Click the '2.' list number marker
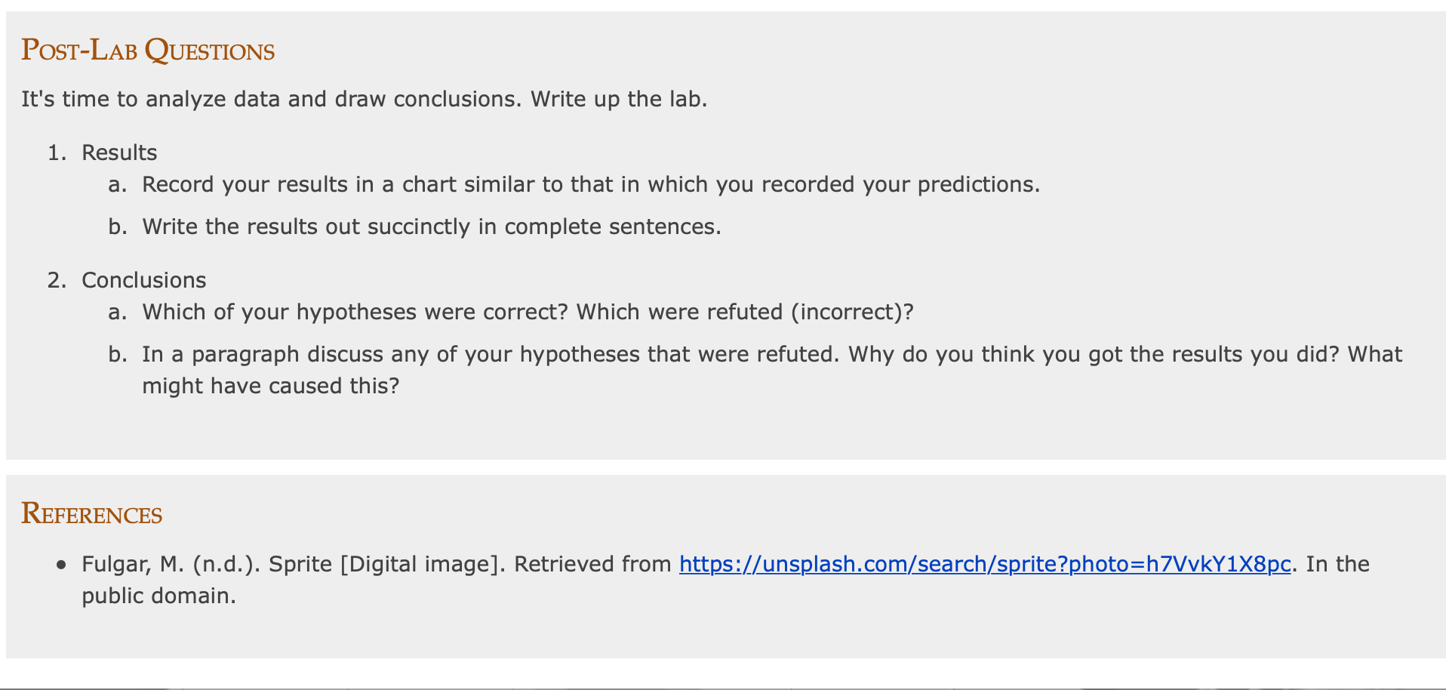The image size is (1446, 690). tap(57, 280)
